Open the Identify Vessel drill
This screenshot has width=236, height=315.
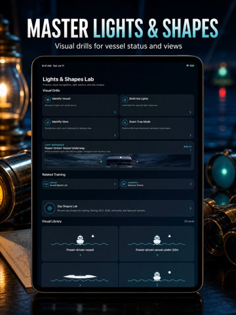pos(80,105)
